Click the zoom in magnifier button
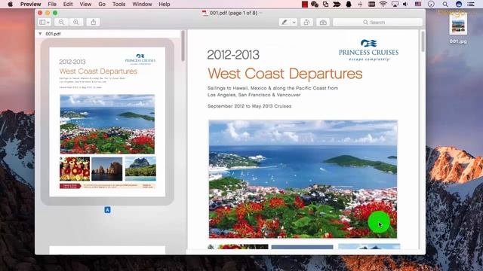Image resolution: width=483 pixels, height=271 pixels. click(76, 22)
